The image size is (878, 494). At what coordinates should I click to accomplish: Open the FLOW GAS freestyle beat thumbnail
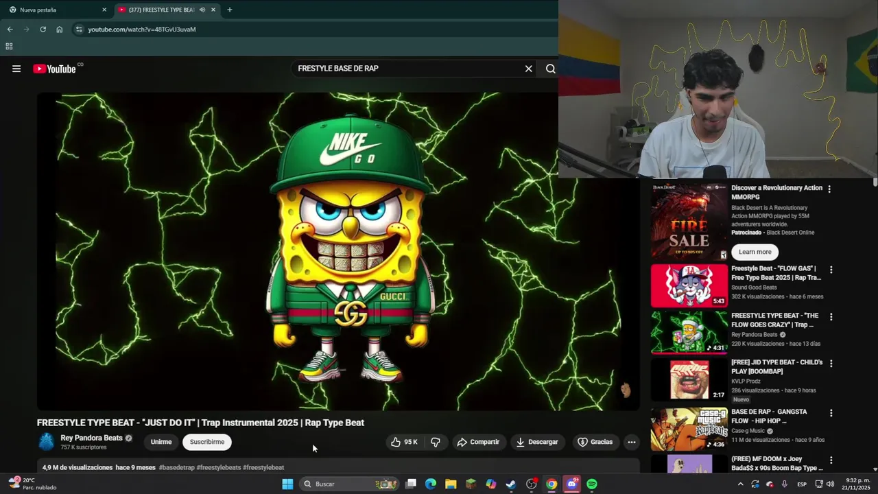689,285
